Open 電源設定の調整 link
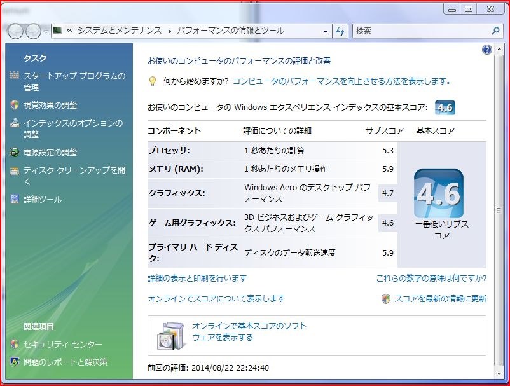 click(50, 152)
